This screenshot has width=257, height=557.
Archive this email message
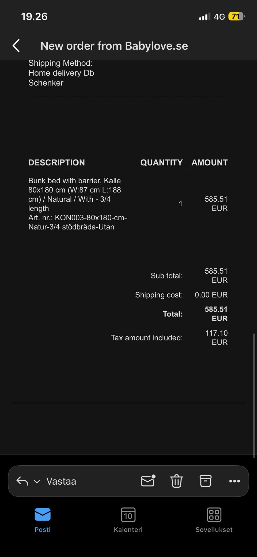(x=206, y=481)
